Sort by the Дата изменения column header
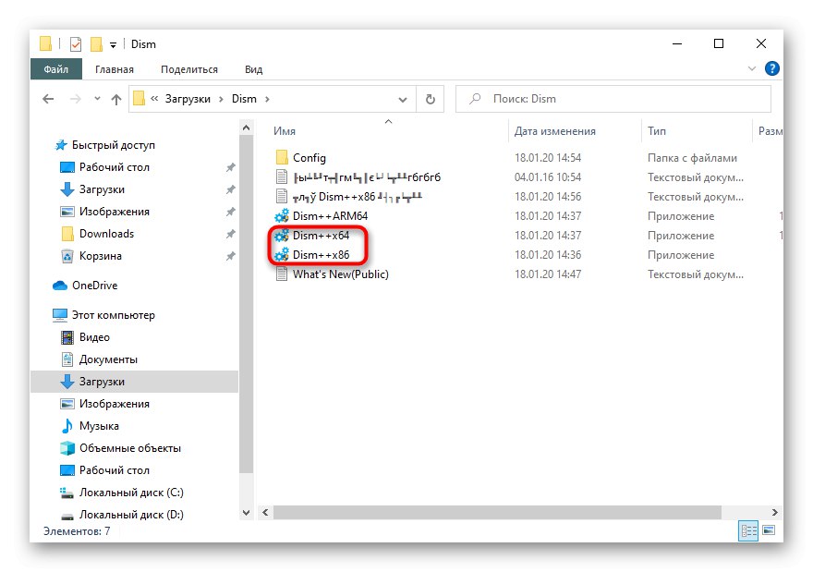 tap(555, 131)
